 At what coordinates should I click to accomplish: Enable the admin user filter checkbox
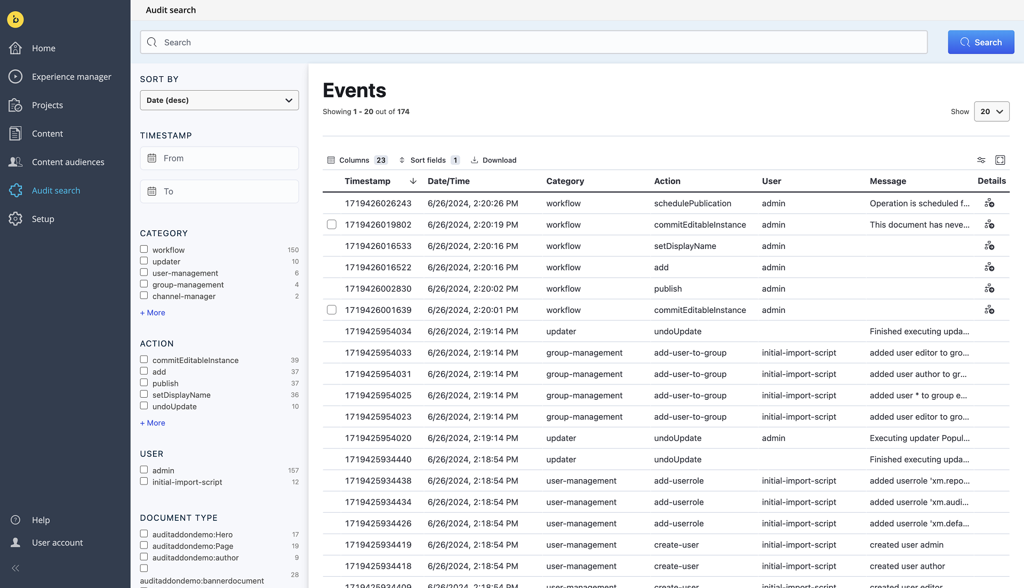(x=143, y=470)
